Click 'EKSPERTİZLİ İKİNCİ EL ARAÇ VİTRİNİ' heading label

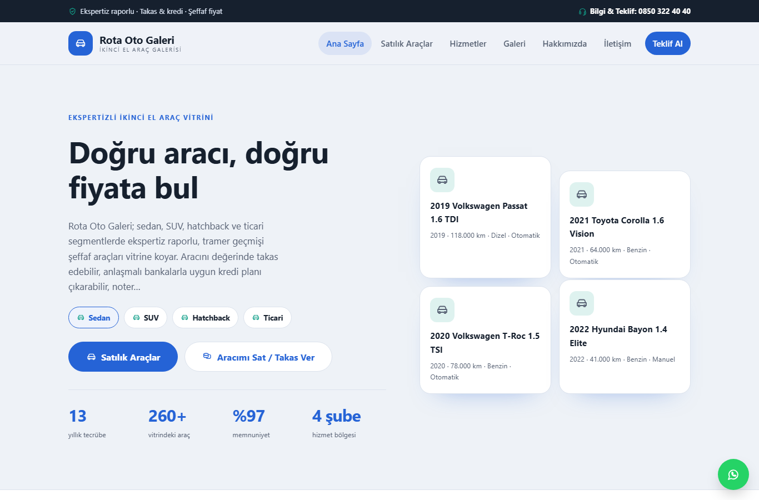click(141, 118)
